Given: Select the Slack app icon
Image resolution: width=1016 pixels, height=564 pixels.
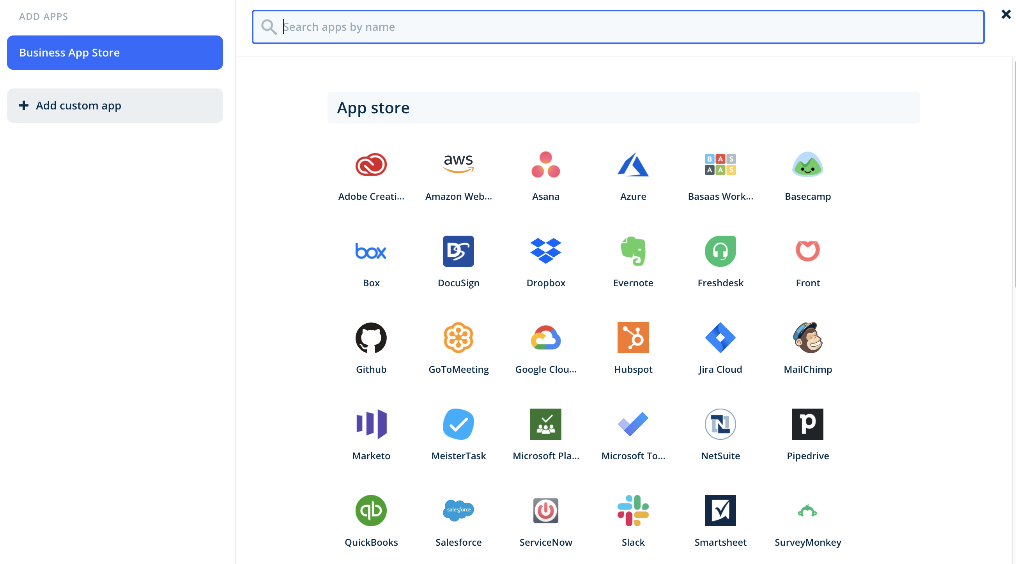Looking at the screenshot, I should [x=633, y=510].
